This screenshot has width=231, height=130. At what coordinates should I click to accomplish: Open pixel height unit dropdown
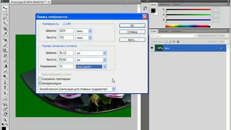tap(90, 38)
